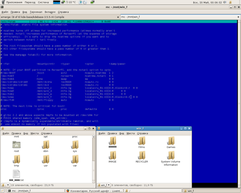Screen dimensions: 241x193
Task: Open the root home folder icon
Action: coord(17,145)
